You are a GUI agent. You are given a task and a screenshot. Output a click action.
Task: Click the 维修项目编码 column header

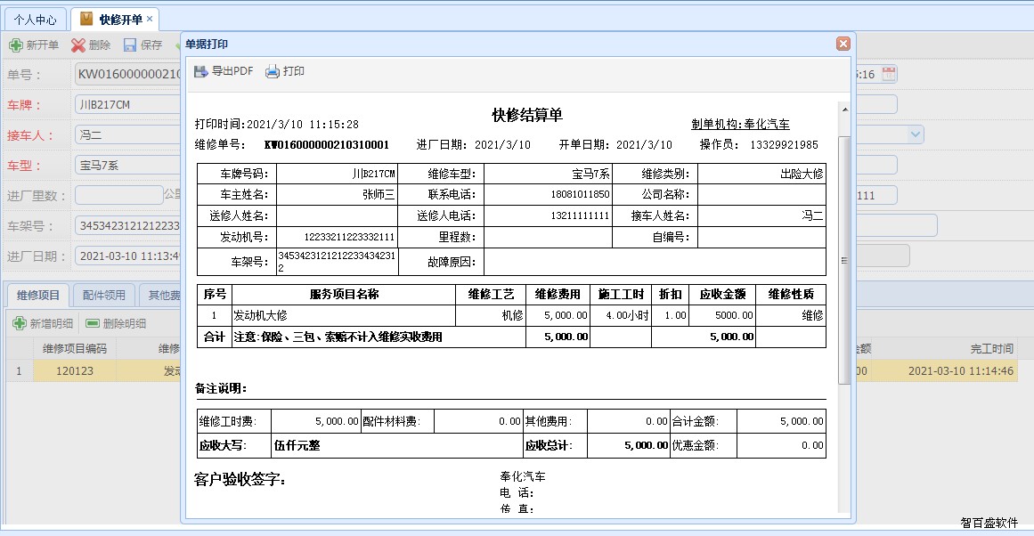[75, 348]
